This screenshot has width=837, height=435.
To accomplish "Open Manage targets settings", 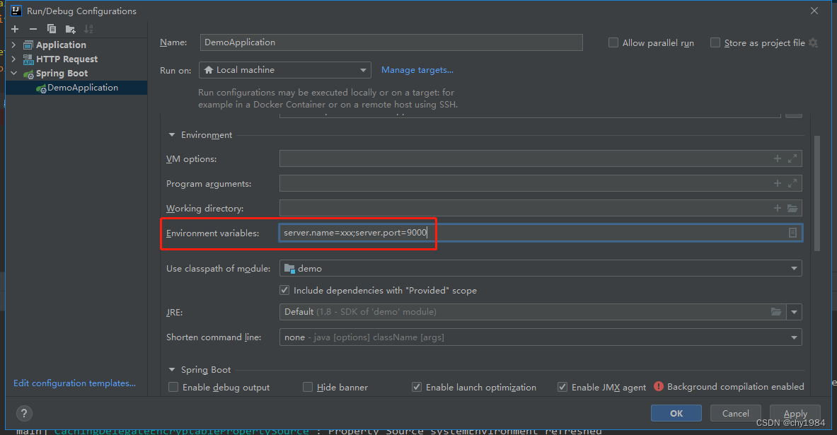I will [417, 70].
